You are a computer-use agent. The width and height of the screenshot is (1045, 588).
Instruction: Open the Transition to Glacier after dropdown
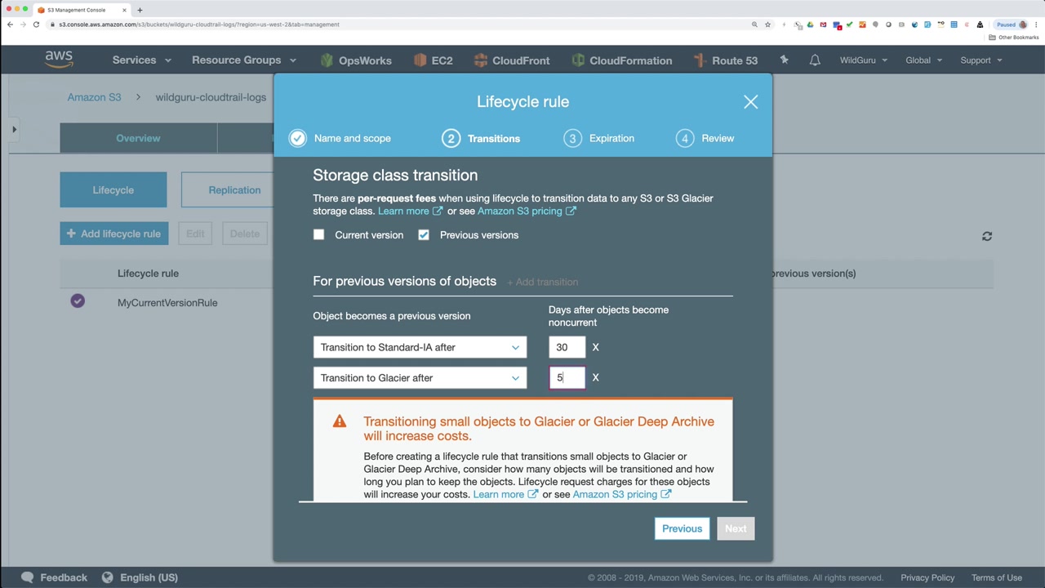420,377
